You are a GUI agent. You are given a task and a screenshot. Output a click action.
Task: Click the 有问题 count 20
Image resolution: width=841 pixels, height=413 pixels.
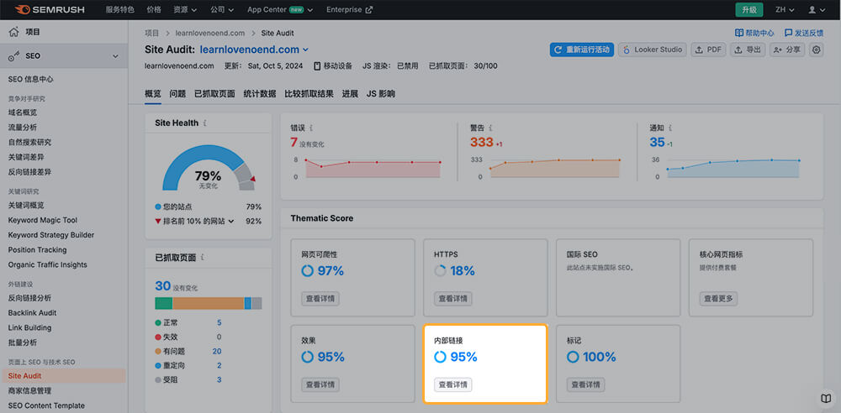click(217, 352)
